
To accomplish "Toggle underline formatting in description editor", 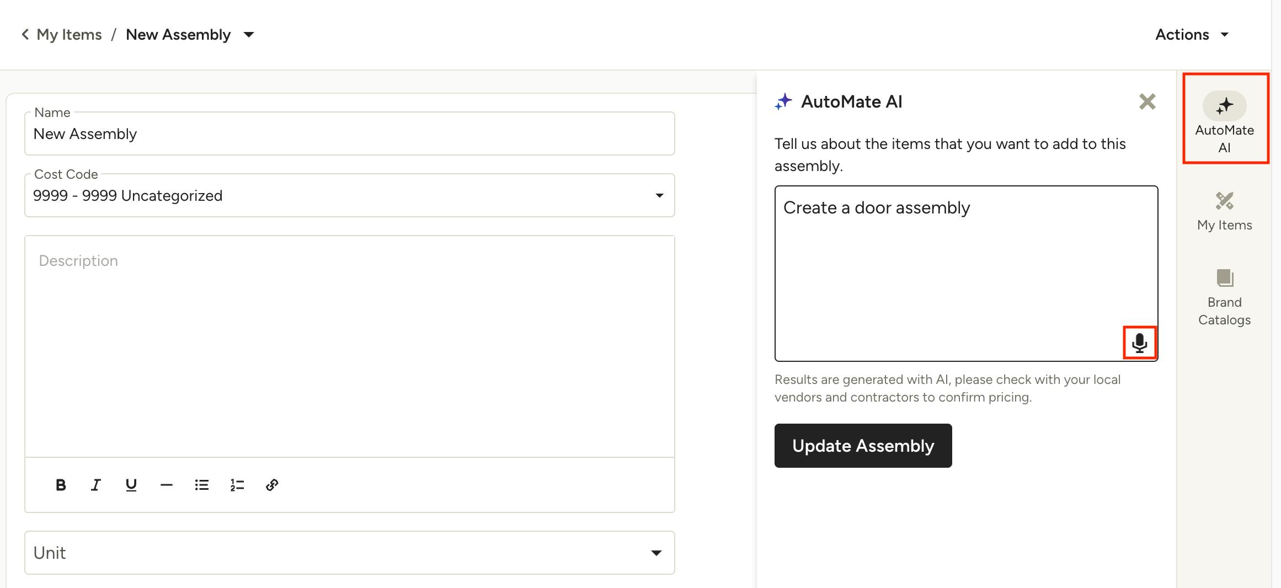I will tap(131, 485).
